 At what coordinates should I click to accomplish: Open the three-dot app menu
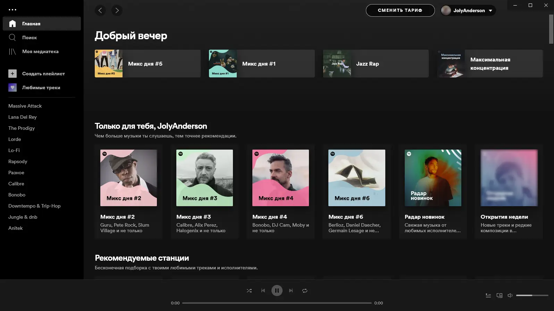coord(12,10)
